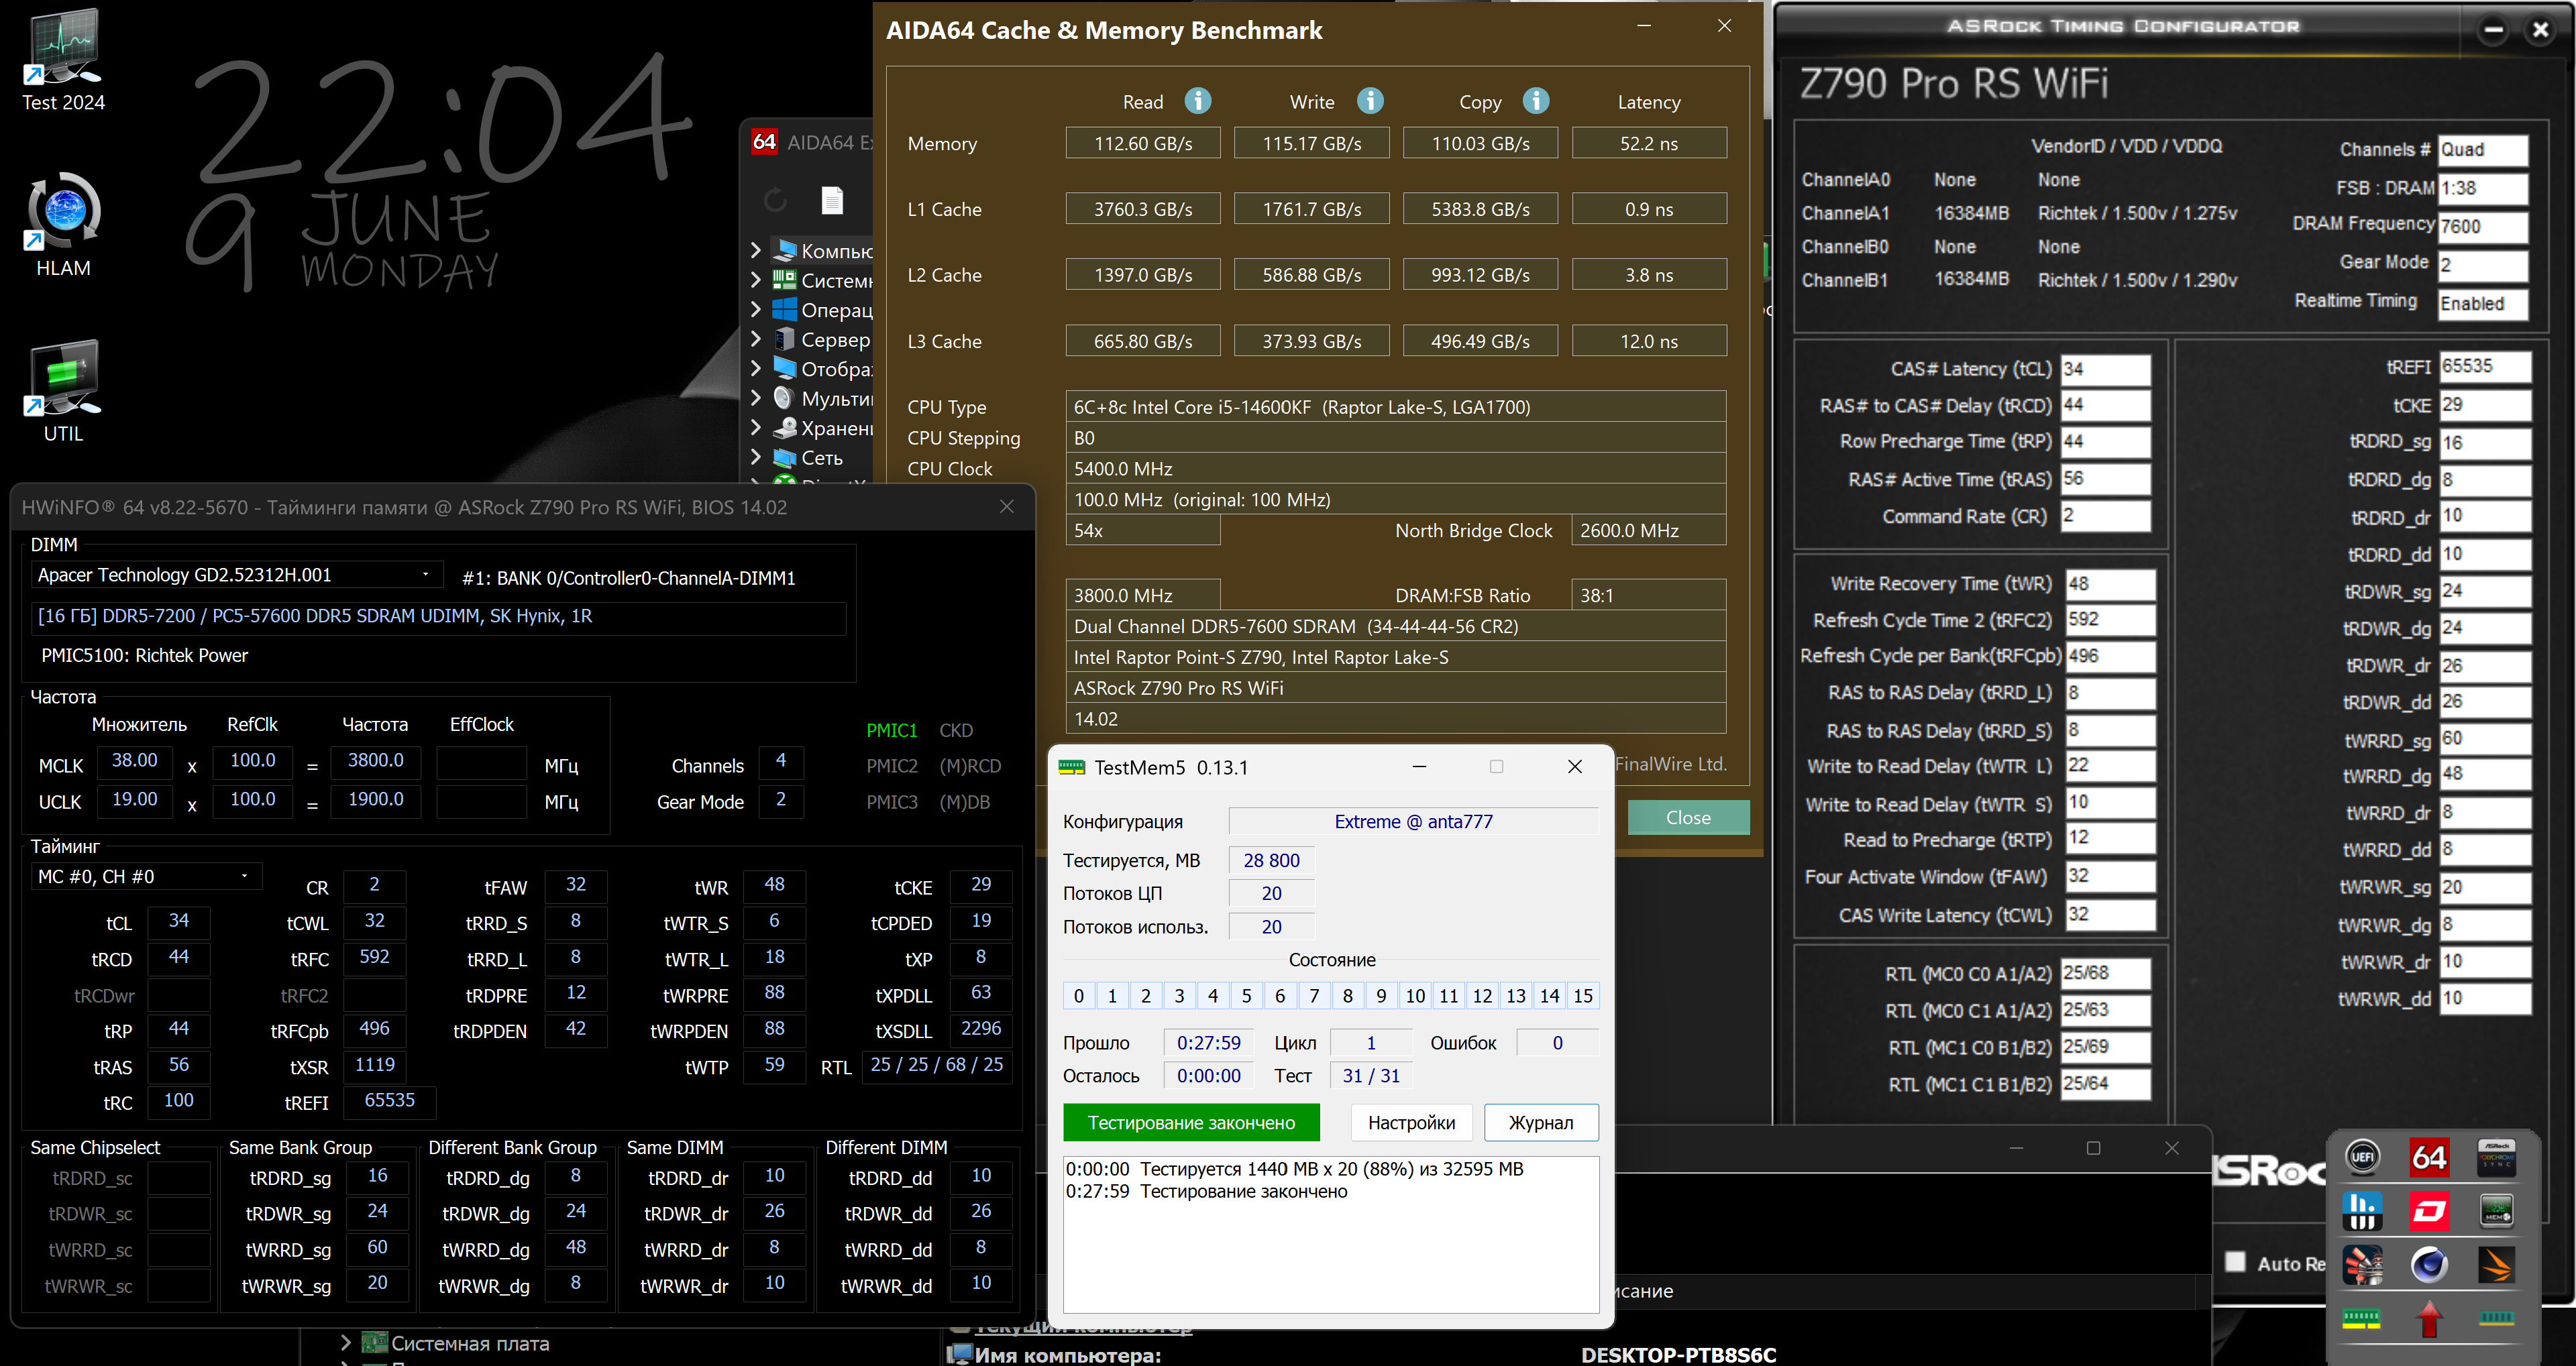Toggle the Auto Refresh checkbox
The height and width of the screenshot is (1366, 2576).
[x=2236, y=1262]
